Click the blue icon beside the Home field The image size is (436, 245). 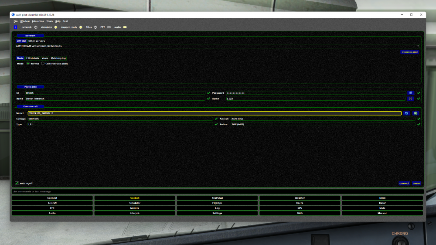pyautogui.click(x=410, y=99)
